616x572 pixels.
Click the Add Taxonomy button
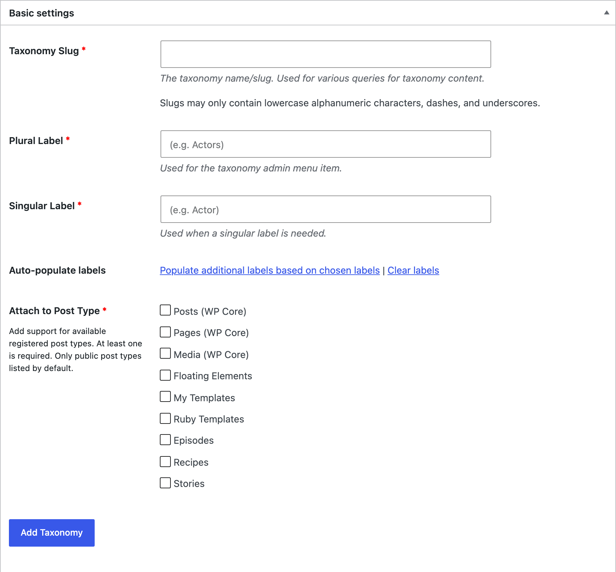click(x=52, y=533)
